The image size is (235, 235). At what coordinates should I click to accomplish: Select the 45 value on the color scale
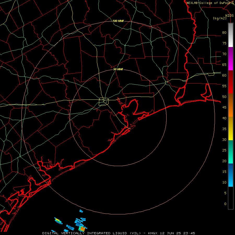224,108
